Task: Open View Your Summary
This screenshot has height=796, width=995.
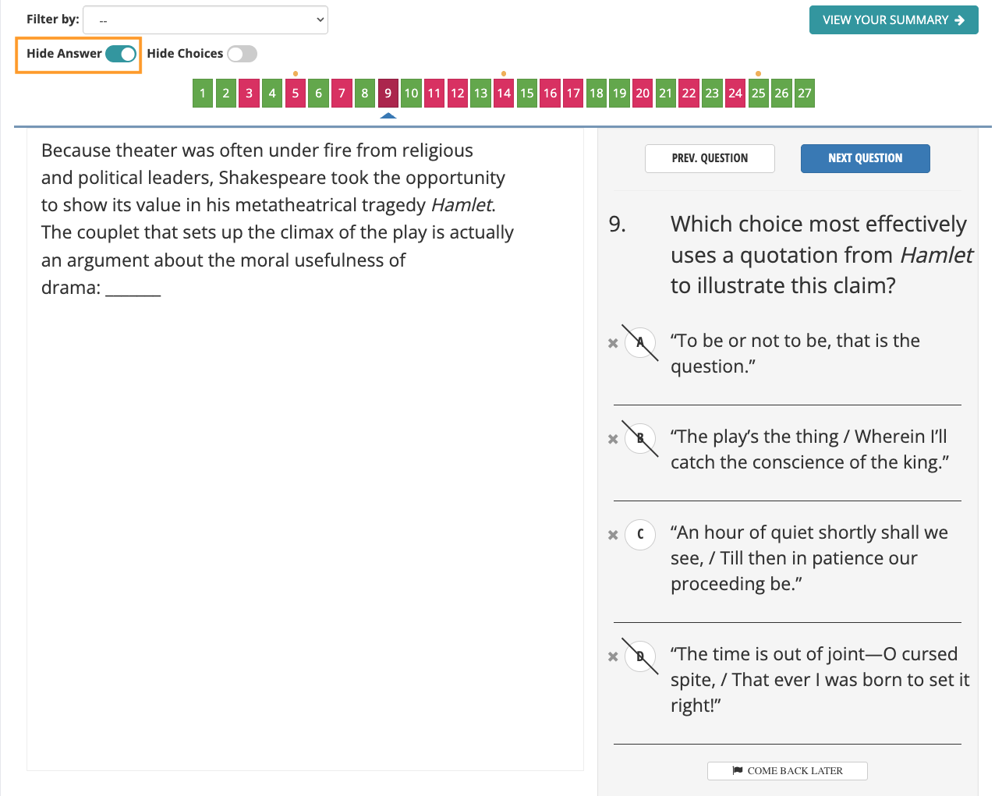Action: pyautogui.click(x=894, y=19)
